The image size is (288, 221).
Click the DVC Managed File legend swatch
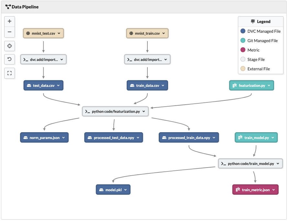point(243,31)
